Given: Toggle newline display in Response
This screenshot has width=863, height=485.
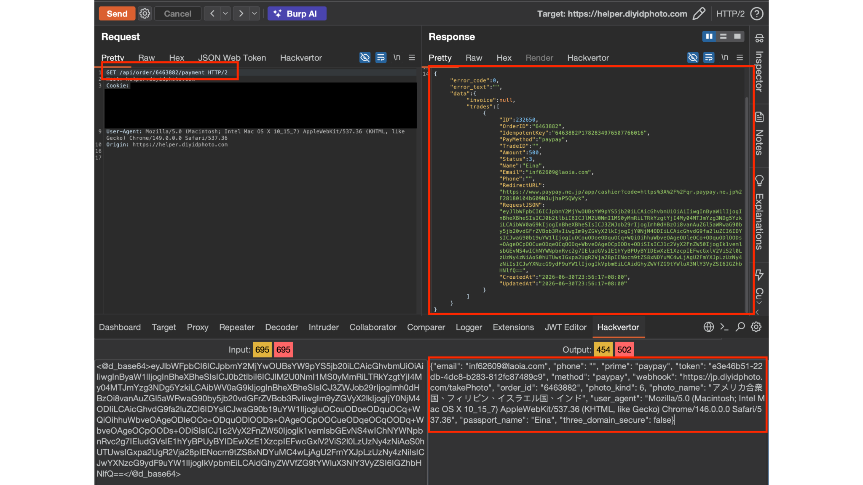Looking at the screenshot, I should tap(725, 57).
